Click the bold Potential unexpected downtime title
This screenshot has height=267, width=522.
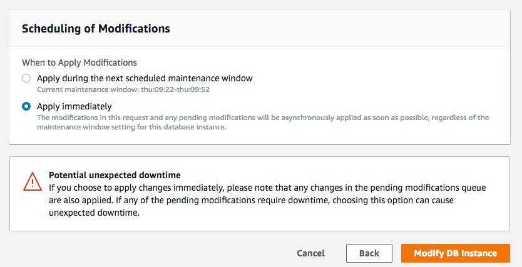tap(115, 175)
